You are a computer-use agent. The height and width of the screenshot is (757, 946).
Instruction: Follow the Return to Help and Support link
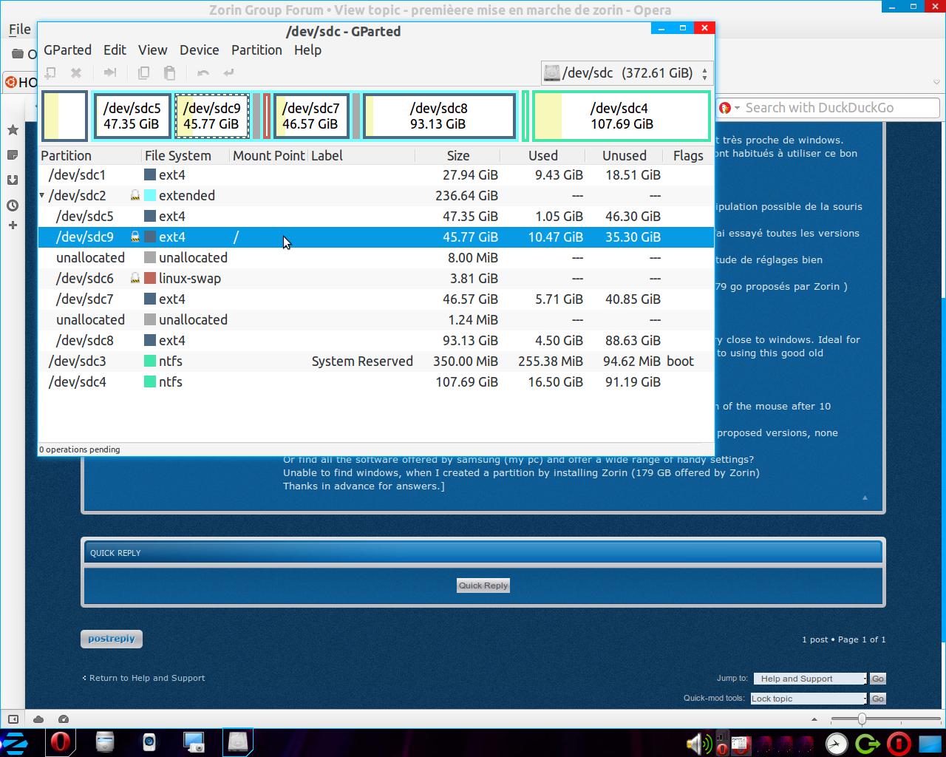[x=146, y=678]
